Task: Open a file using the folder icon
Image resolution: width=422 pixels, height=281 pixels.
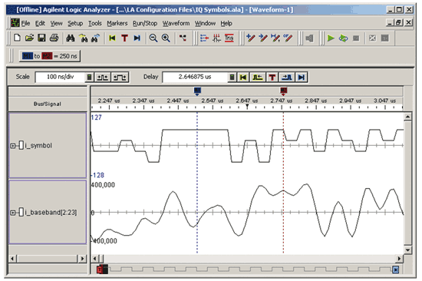Action: tap(29, 38)
